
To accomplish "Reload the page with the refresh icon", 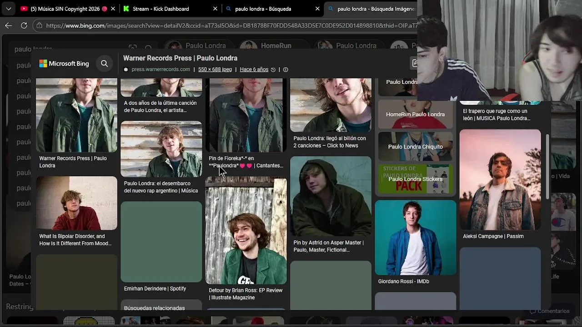I will pos(24,25).
